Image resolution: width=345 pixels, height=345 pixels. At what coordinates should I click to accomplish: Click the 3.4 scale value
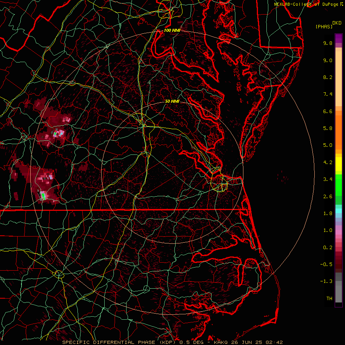coord(328,179)
